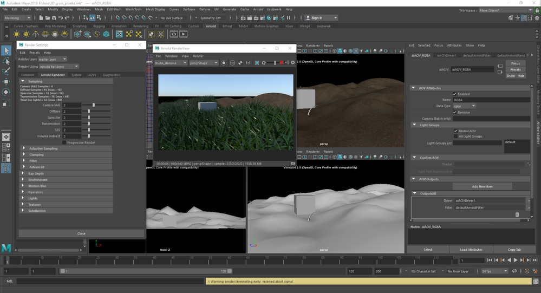
Task: Toggle the Enabled checkbox under AOV Attributes
Action: (454, 94)
